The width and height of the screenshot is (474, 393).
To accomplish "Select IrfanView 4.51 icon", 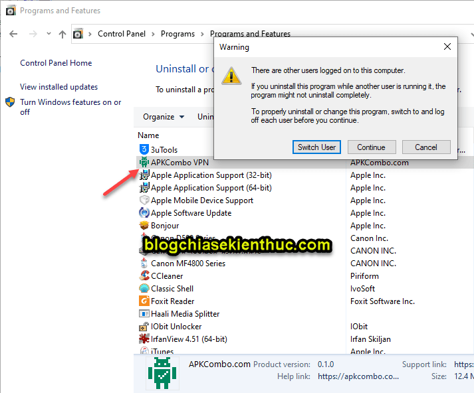I will point(144,339).
